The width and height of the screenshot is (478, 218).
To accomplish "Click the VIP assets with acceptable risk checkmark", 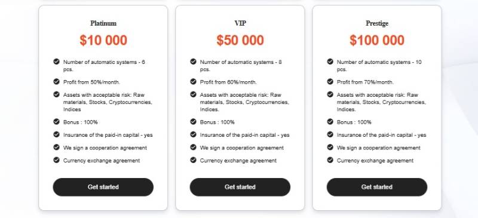I will tap(193, 94).
